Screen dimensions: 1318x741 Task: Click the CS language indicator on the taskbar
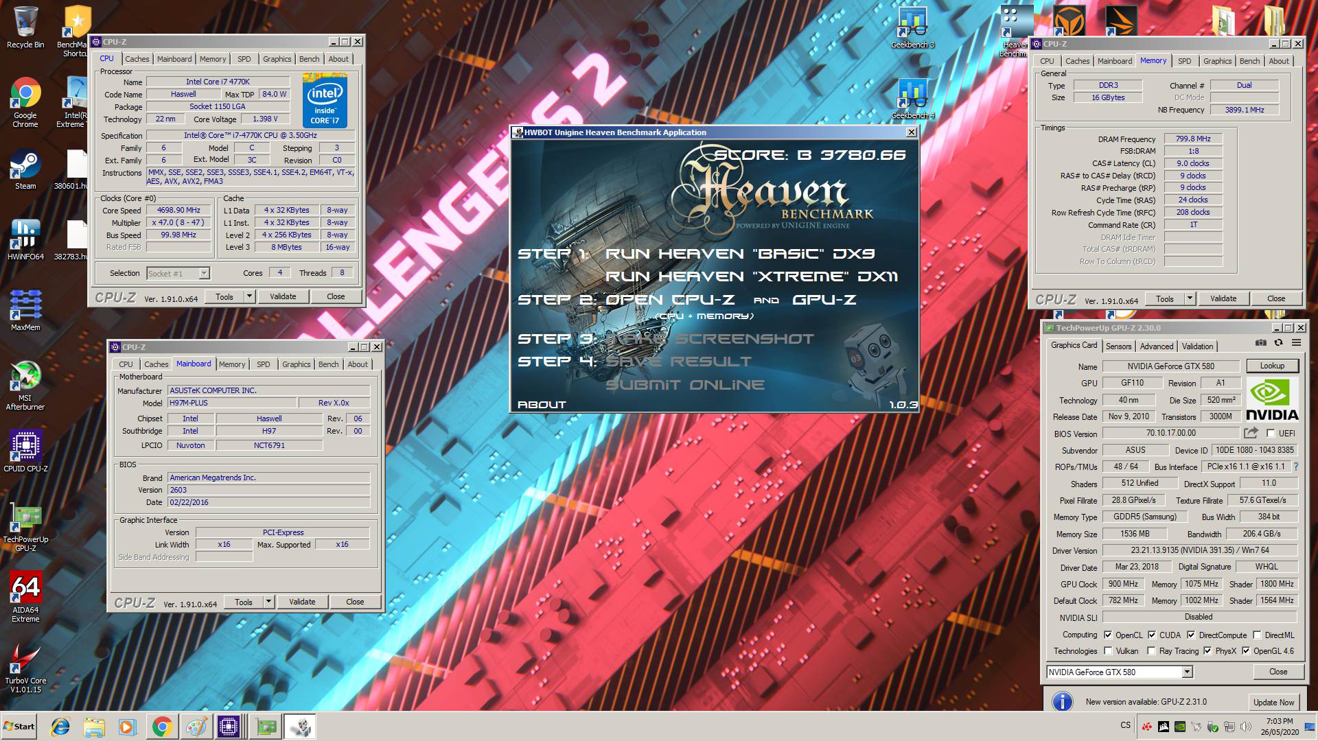tap(1125, 725)
